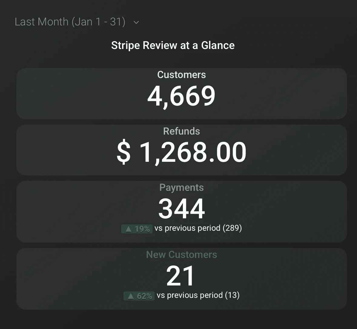Click the 62% increase badge
The height and width of the screenshot is (329, 357).
click(139, 296)
